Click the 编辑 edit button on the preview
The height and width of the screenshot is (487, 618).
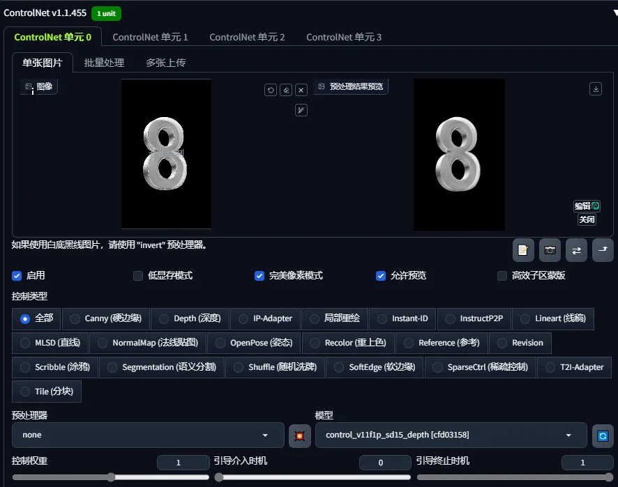click(x=587, y=206)
